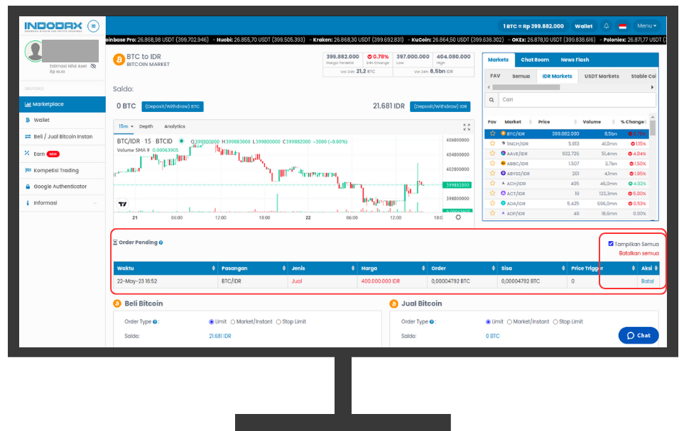Click Order Pending help question icon
684x431 pixels.
pos(161,243)
